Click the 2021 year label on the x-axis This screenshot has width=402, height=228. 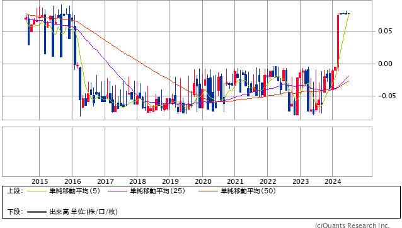tap(235, 181)
